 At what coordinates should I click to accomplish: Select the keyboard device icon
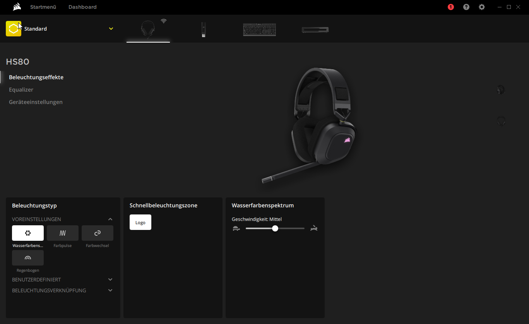click(x=259, y=29)
